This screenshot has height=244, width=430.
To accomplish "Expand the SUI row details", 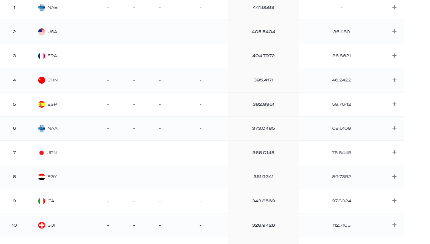I will click(394, 225).
